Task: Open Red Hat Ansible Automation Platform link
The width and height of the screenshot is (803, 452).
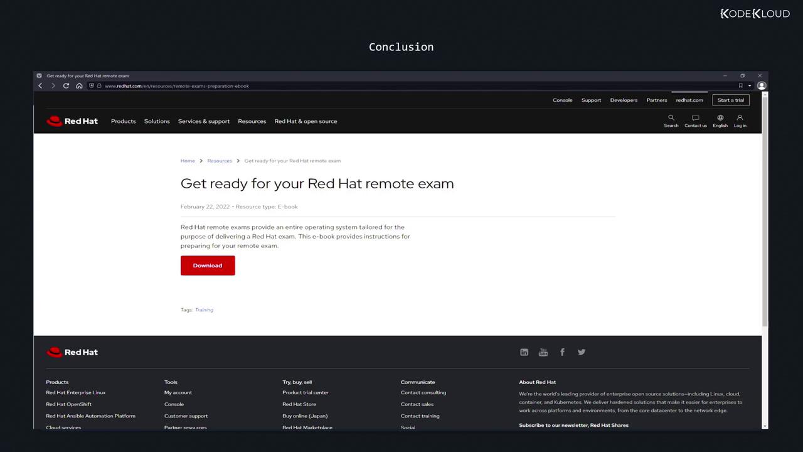Action: click(90, 416)
